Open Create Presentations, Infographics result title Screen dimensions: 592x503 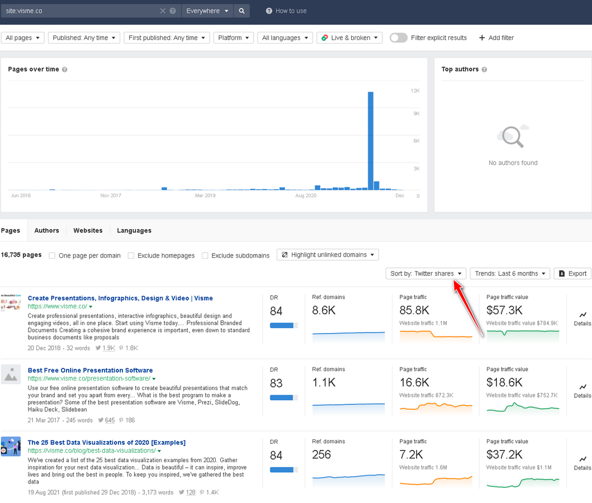click(x=120, y=298)
